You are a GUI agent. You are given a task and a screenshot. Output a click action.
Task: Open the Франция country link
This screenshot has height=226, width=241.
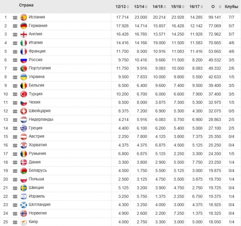pyautogui.click(x=37, y=51)
